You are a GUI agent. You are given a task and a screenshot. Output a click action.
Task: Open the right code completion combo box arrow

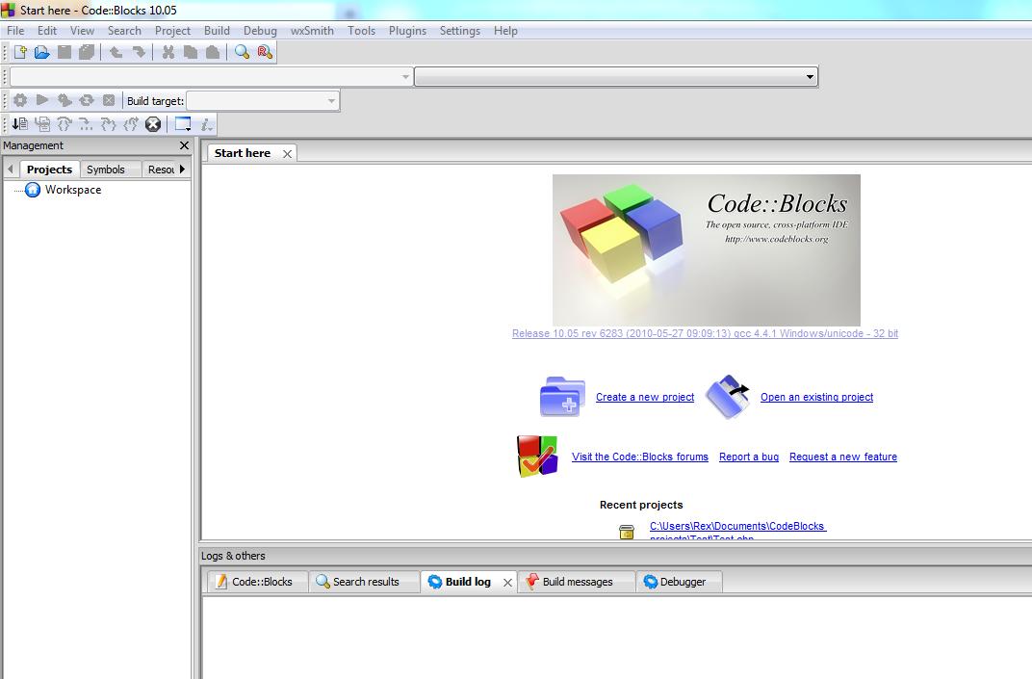click(810, 77)
